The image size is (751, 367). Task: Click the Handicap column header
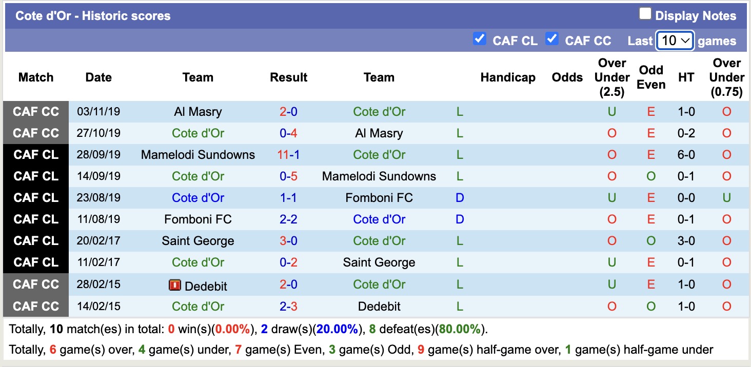pyautogui.click(x=507, y=77)
